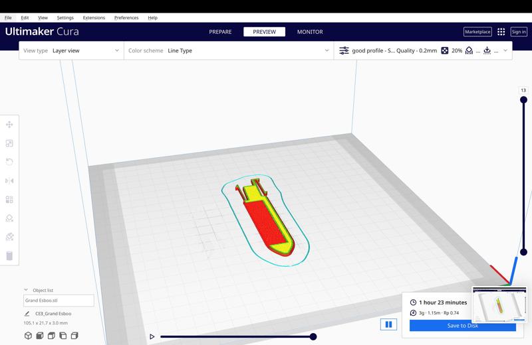Click the top layer slider handle
The image size is (532, 345).
tap(523, 100)
